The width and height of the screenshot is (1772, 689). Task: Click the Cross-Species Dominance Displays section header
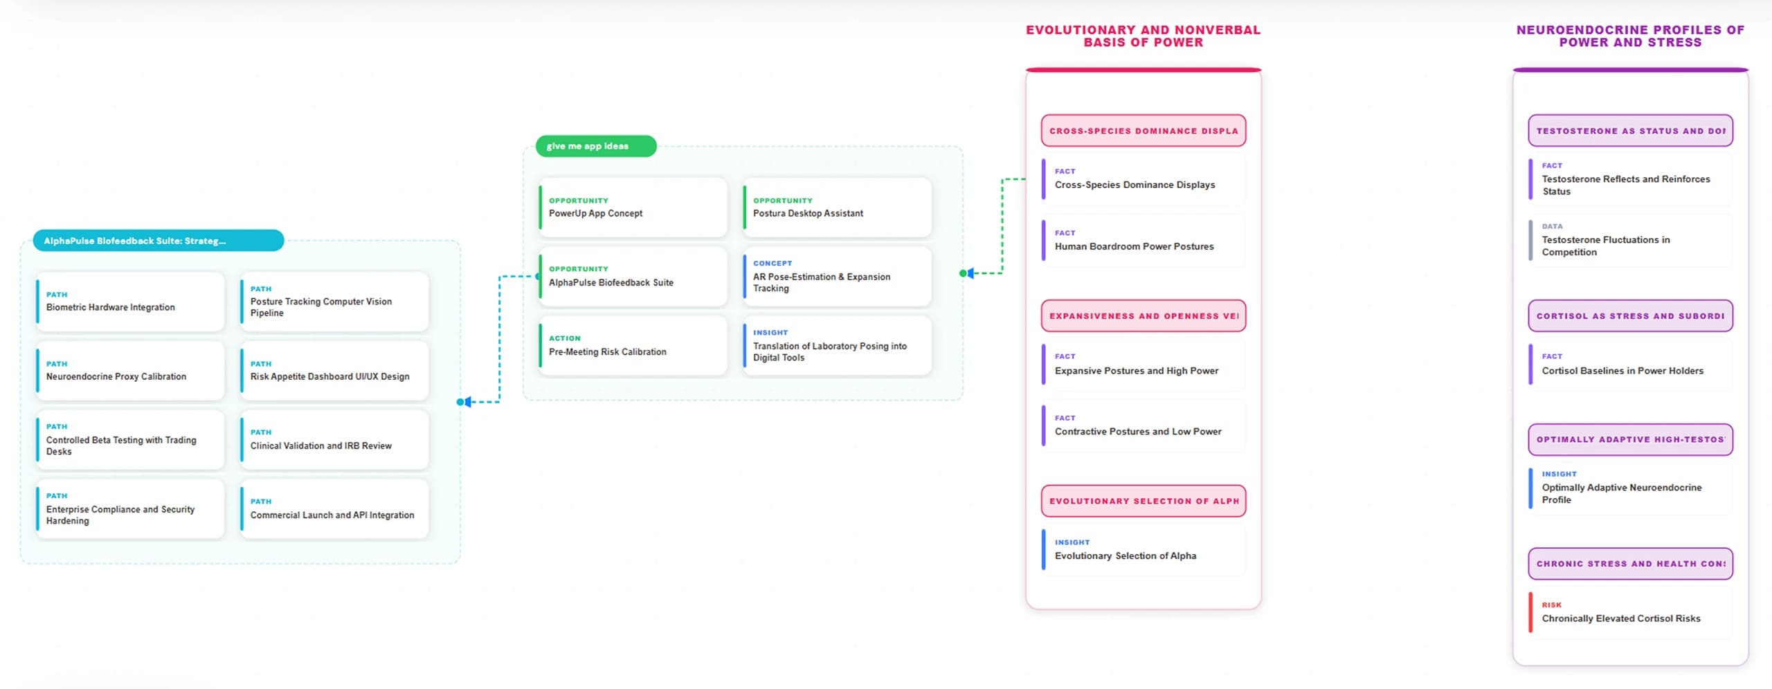click(1143, 131)
